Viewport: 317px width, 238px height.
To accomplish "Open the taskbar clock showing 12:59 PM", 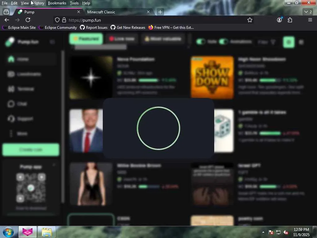I will point(301,232).
